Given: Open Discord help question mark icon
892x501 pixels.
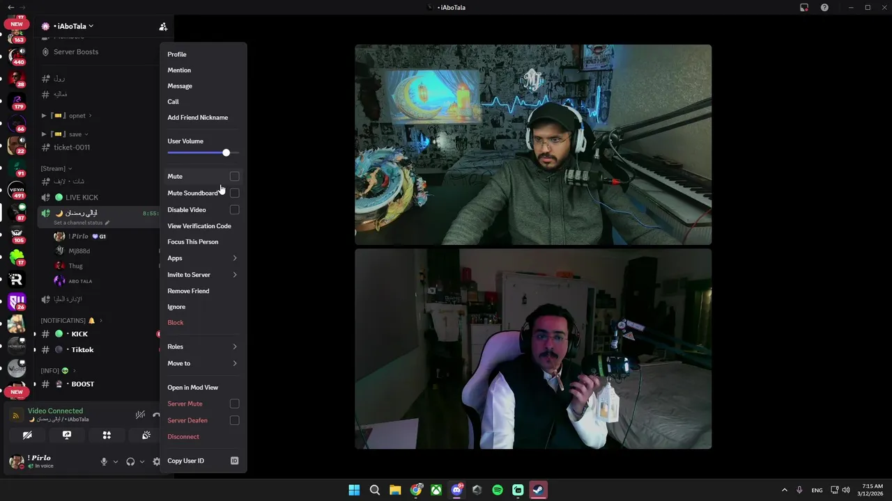Looking at the screenshot, I should tap(825, 7).
